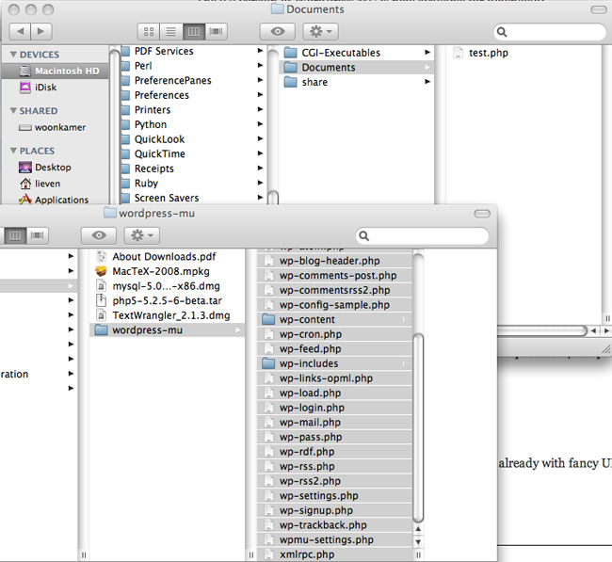612x562 pixels.
Task: Select wp-settings.php
Action: pos(334,496)
